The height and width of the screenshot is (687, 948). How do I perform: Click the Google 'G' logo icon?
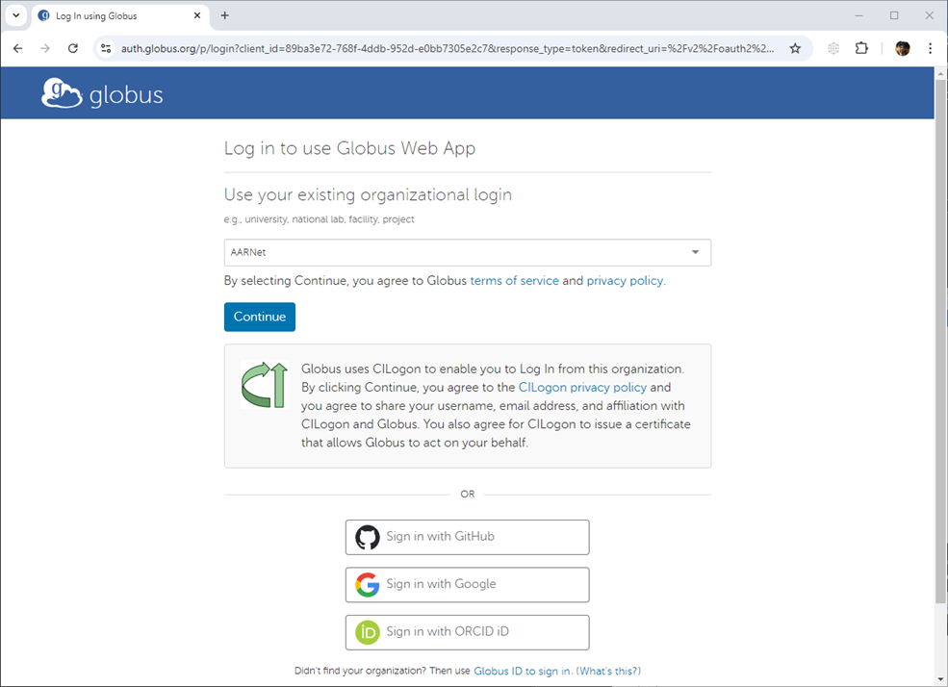point(367,585)
